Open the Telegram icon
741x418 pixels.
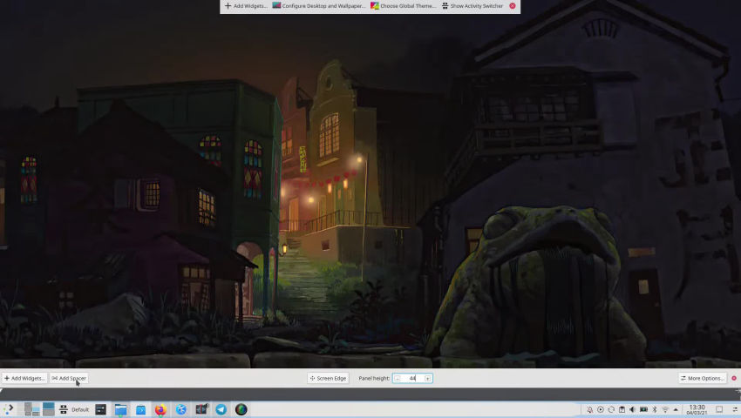point(221,409)
